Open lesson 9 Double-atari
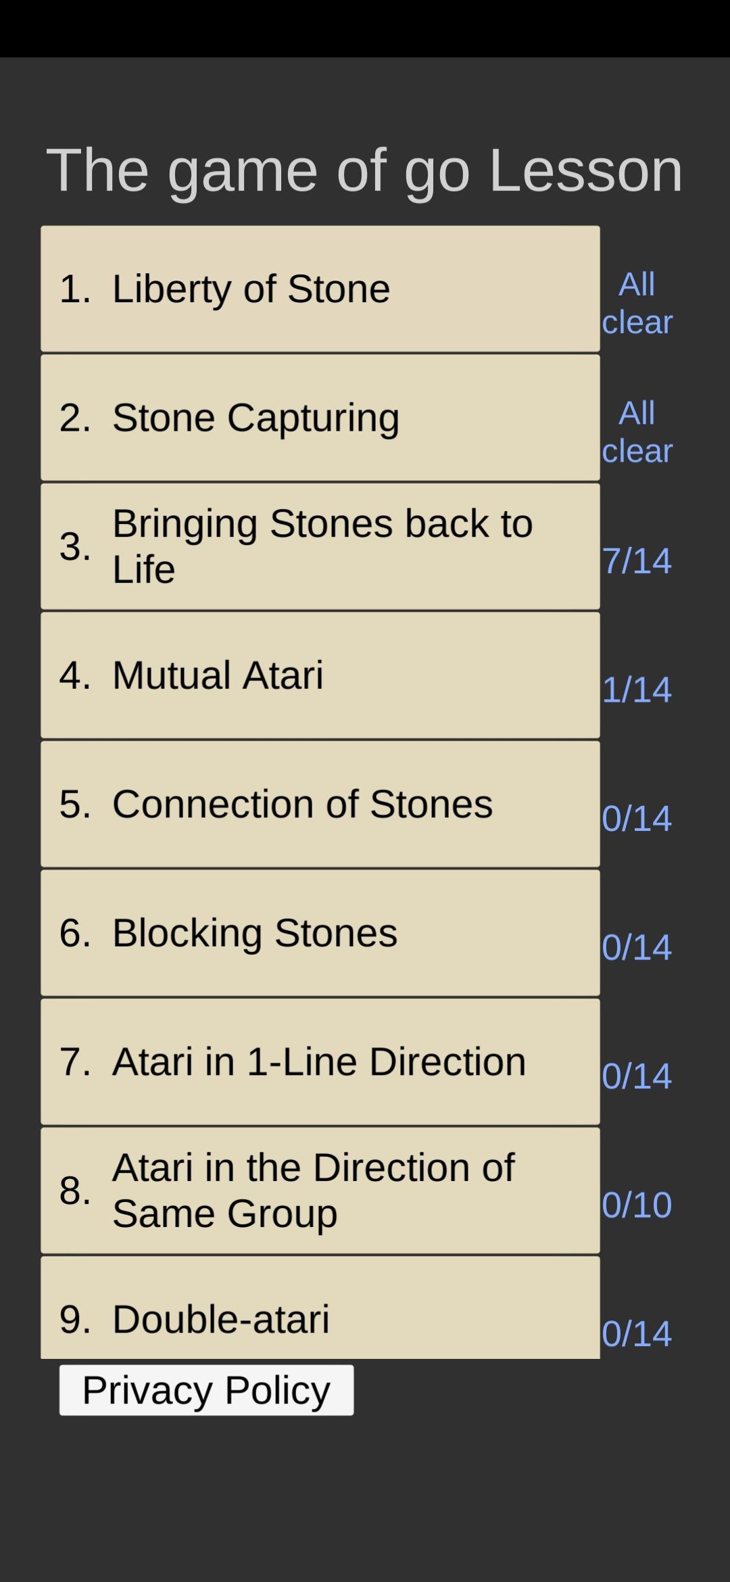The height and width of the screenshot is (1582, 730). 320,1308
